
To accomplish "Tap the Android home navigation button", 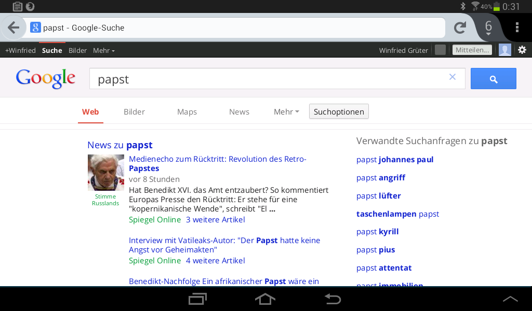I will click(265, 299).
